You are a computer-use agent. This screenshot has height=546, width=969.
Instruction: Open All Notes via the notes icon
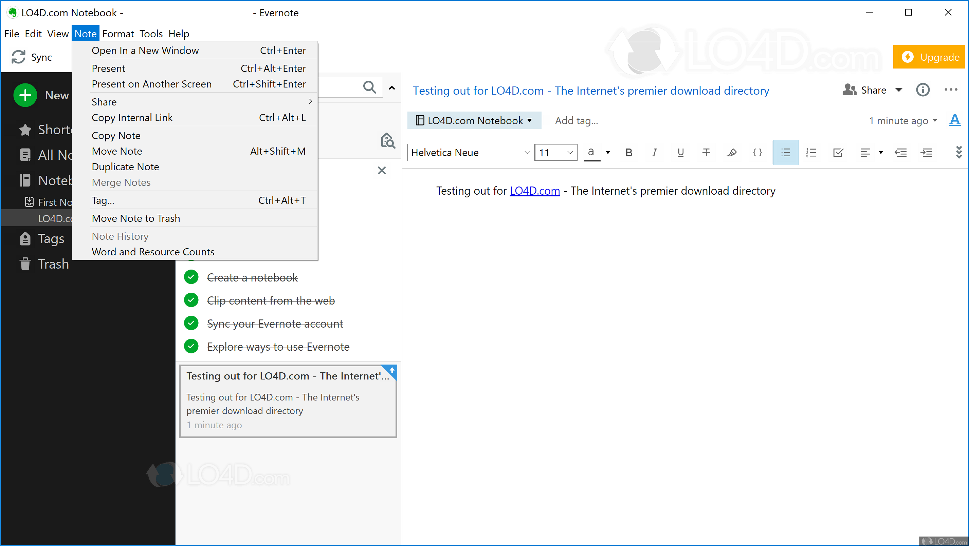[x=25, y=155]
